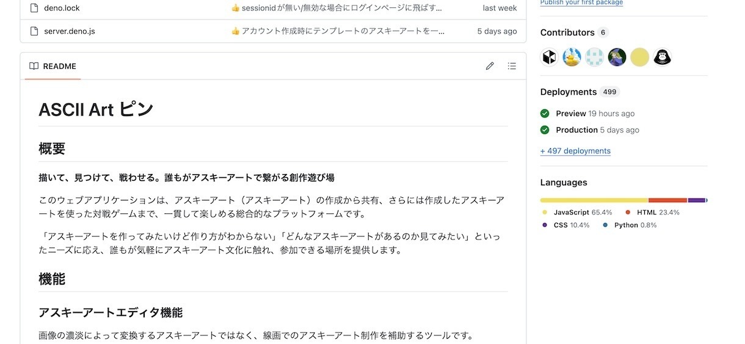Select the README tab
745x344 pixels.
(53, 66)
